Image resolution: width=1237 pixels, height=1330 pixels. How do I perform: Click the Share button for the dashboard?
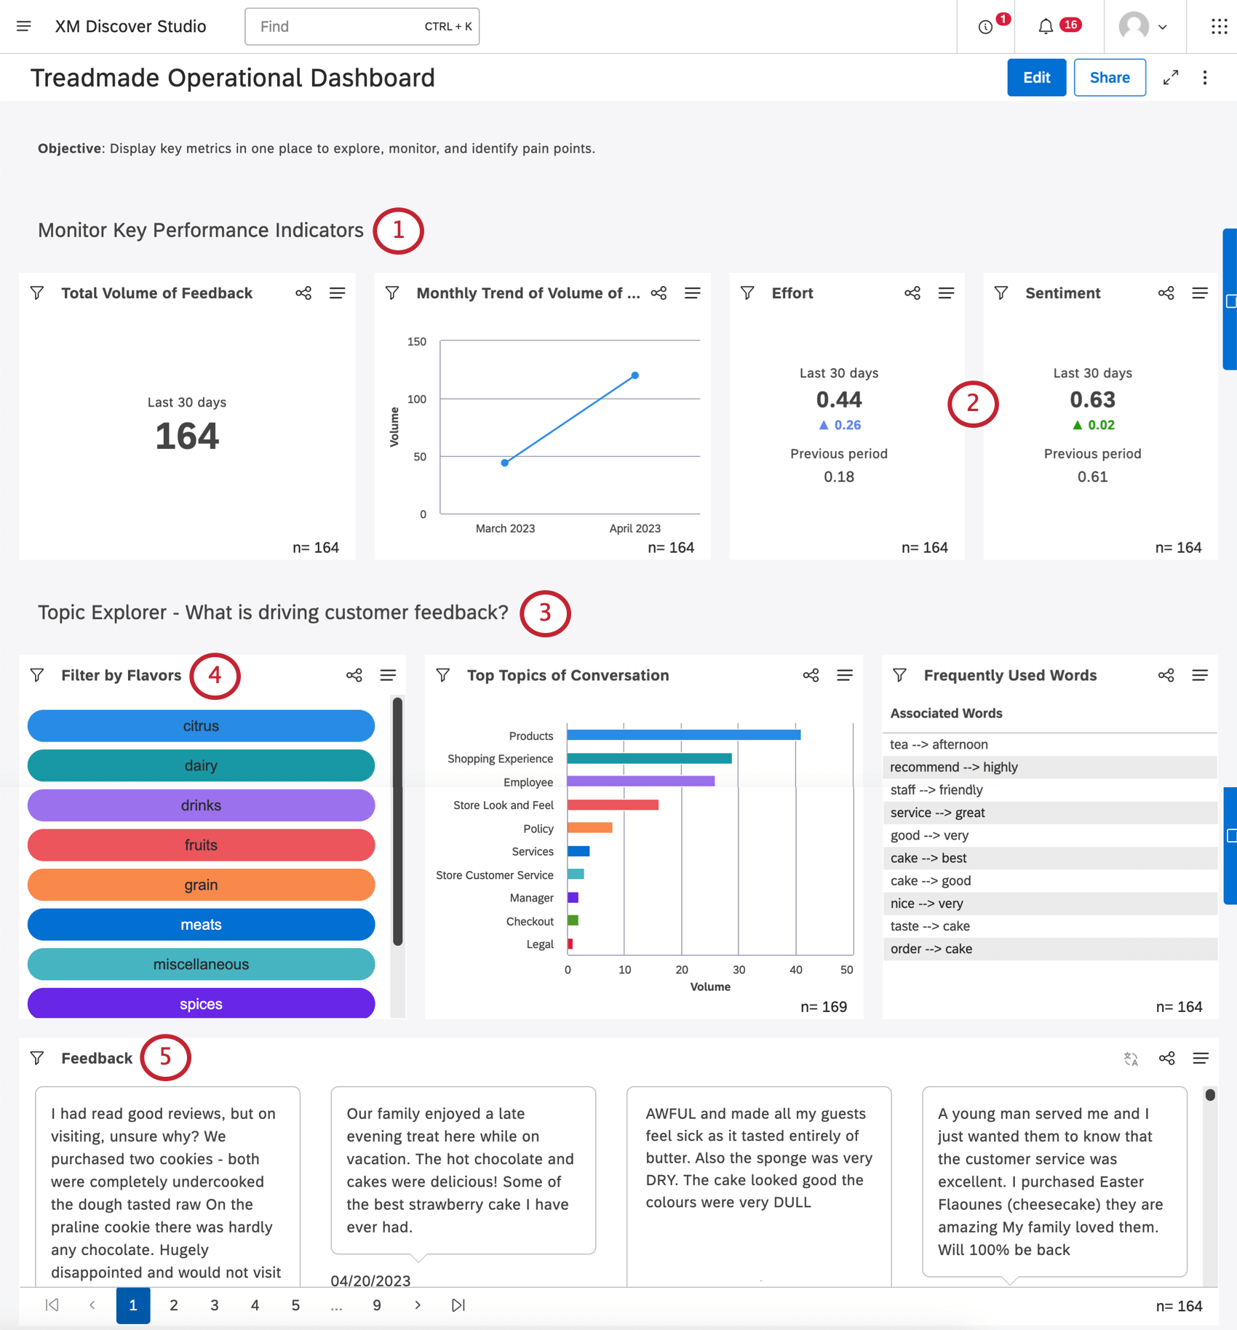[1109, 77]
